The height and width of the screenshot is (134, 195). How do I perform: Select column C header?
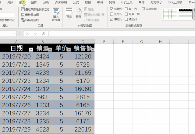62,41
